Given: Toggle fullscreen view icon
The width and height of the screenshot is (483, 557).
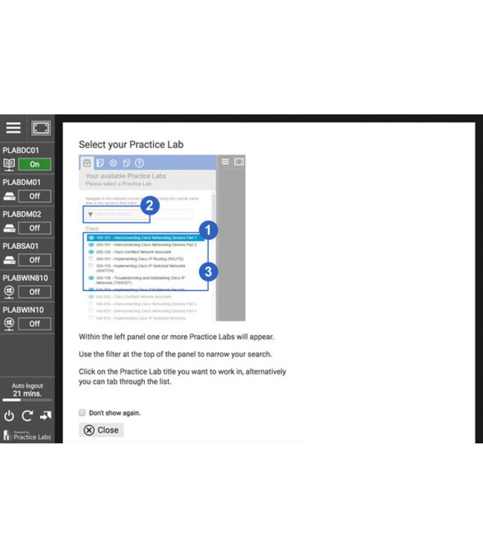Looking at the screenshot, I should (x=41, y=128).
